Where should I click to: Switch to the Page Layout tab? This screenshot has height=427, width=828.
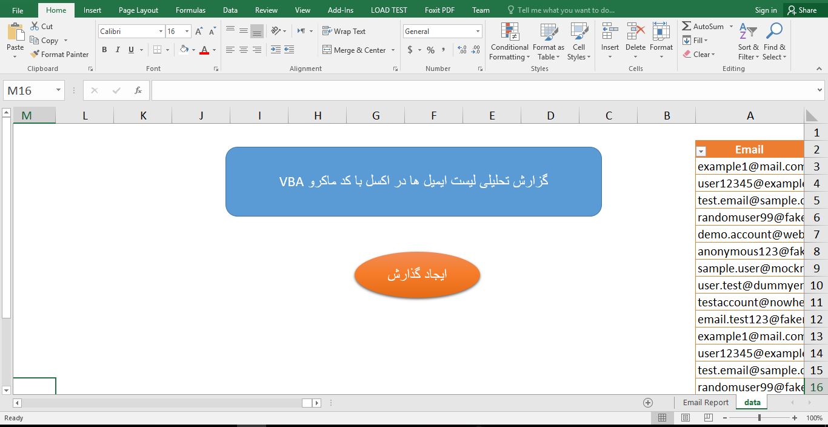(x=138, y=10)
